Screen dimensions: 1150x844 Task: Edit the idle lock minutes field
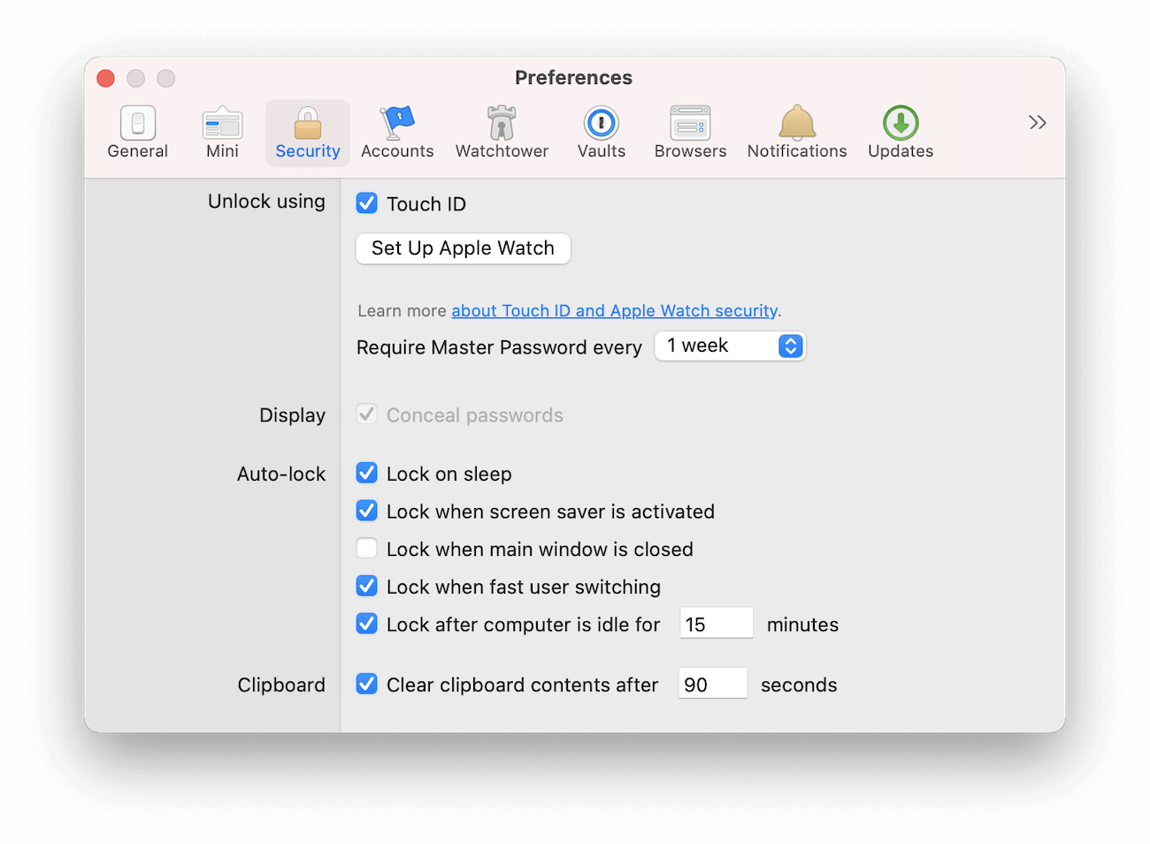tap(715, 623)
